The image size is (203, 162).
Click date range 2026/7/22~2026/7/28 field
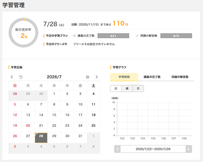(x=153, y=149)
